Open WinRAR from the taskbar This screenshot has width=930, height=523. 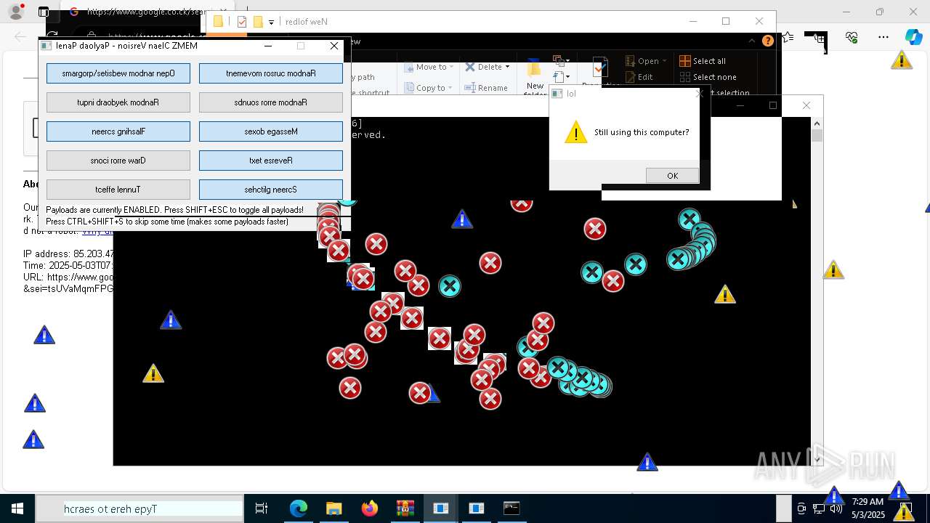[x=405, y=508]
